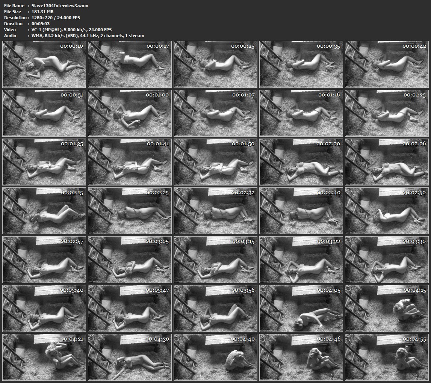Screen dimensions: 431x383
Task: Select the frame at 00:03:40
Action: pos(44,309)
